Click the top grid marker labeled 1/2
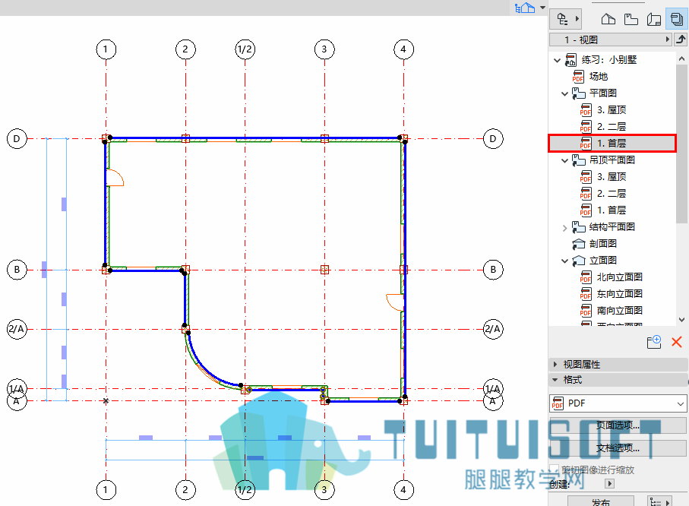The height and width of the screenshot is (506, 689). coord(245,49)
